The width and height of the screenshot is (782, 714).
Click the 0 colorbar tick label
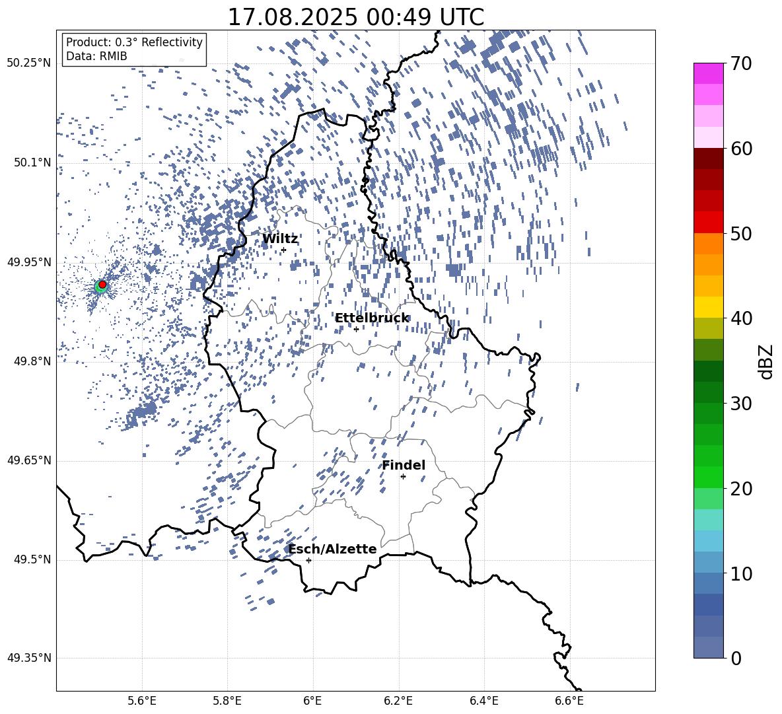(736, 658)
